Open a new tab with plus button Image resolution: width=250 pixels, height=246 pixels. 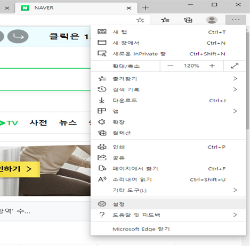point(146,8)
